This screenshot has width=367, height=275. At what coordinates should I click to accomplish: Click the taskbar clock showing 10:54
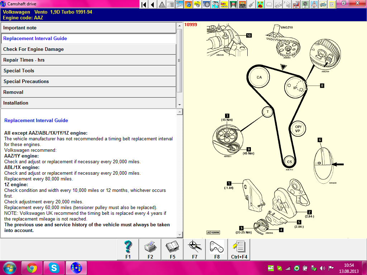pos(349,268)
